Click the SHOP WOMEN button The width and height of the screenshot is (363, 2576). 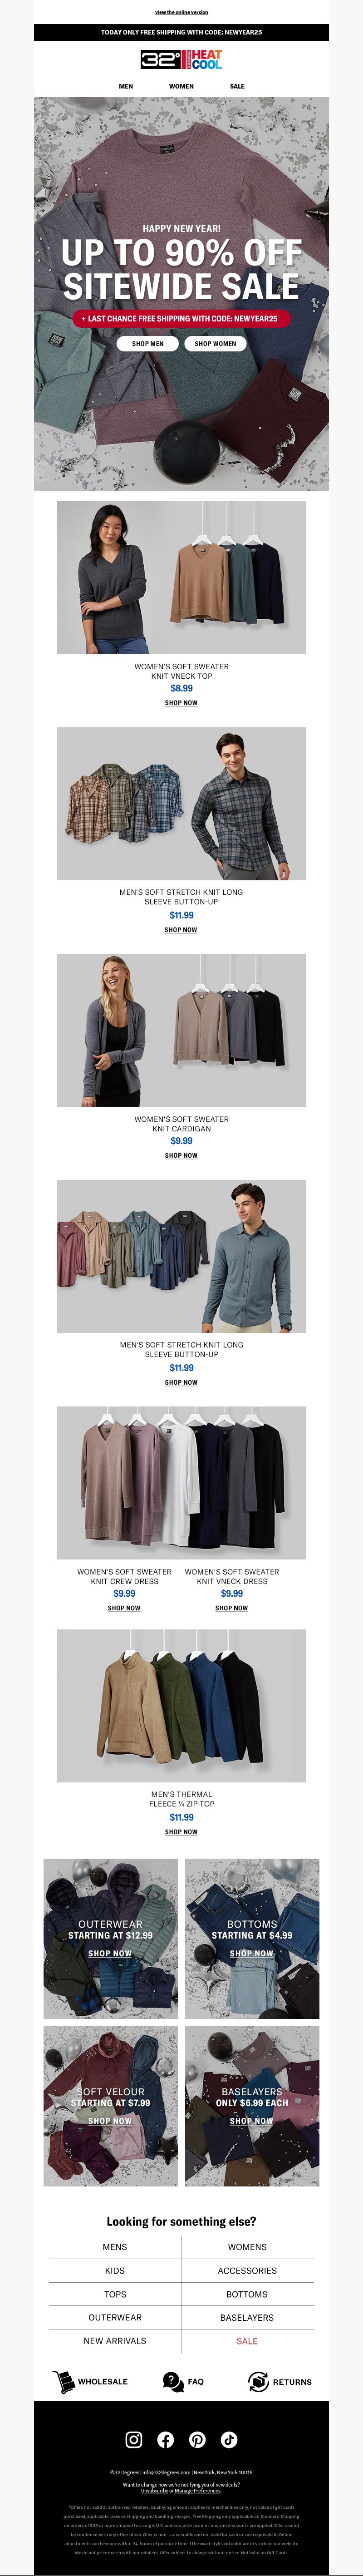[215, 343]
